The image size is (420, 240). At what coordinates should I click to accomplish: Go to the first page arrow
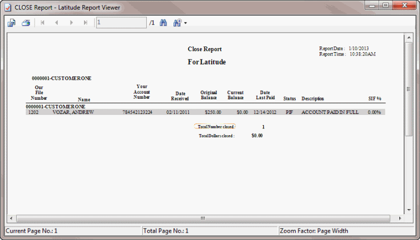tap(43, 23)
